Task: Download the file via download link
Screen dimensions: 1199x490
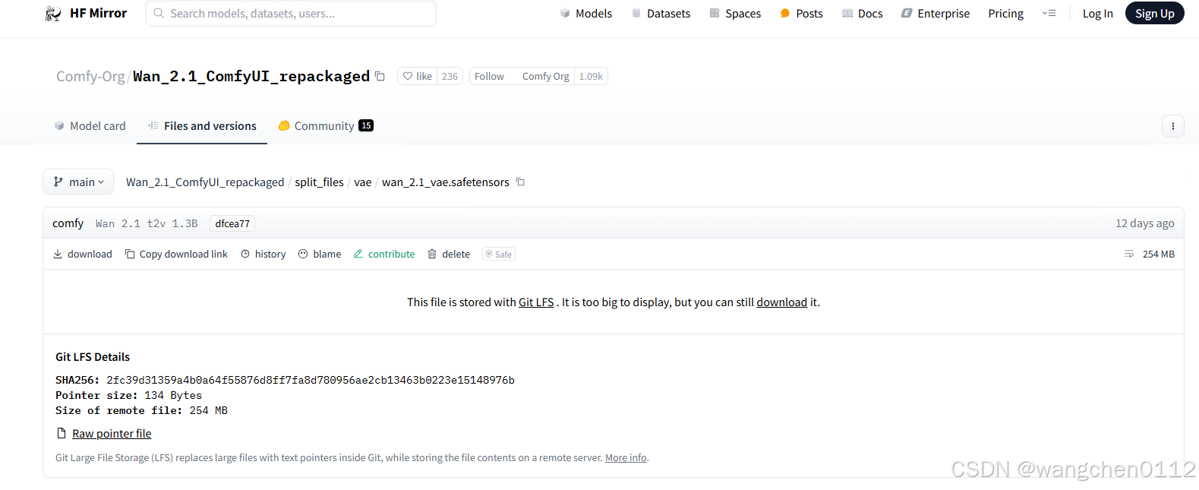Action: tap(82, 254)
